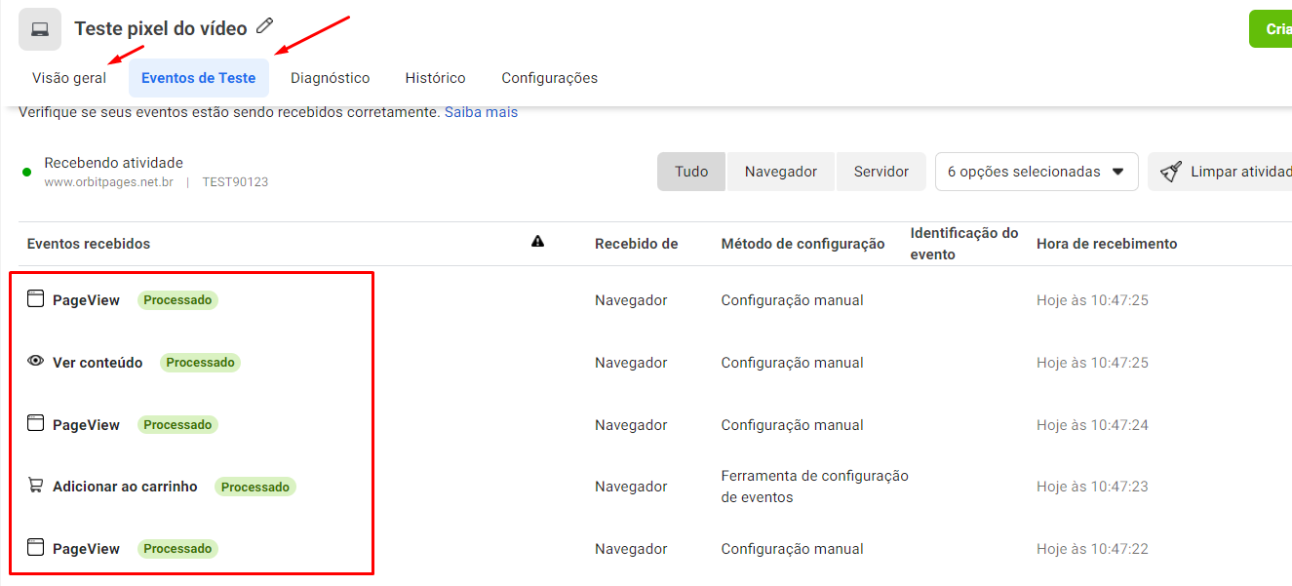1292x586 pixels.
Task: Switch to the Diagnóstico tab
Action: point(330,78)
